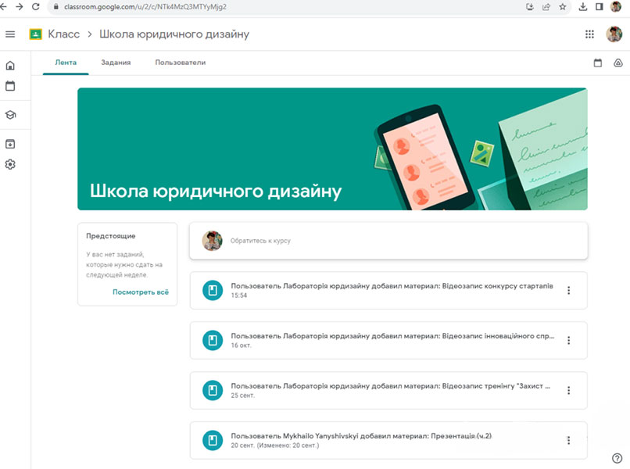Image resolution: width=630 pixels, height=469 pixels.
Task: Click the site lock icon in address bar
Action: (x=55, y=7)
